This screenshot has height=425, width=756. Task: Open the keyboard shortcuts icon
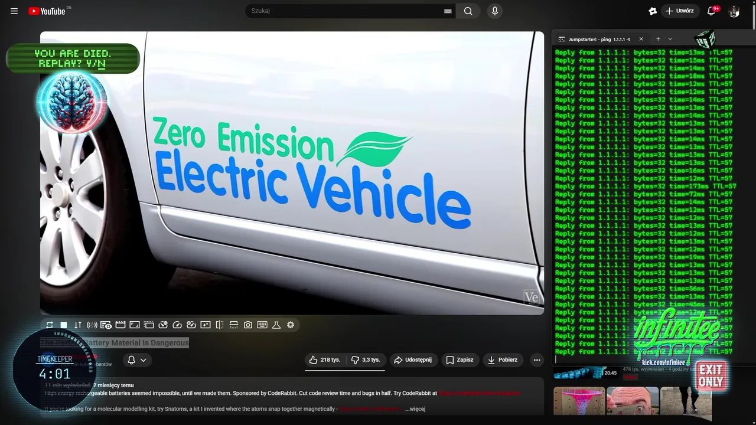pyautogui.click(x=262, y=325)
